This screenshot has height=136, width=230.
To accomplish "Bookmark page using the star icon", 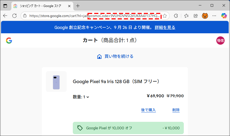I will pos(165,16).
